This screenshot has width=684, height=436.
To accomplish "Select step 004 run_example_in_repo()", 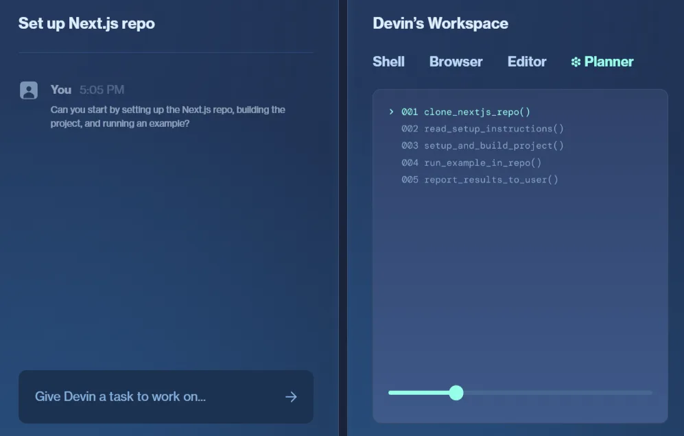I will pos(471,162).
